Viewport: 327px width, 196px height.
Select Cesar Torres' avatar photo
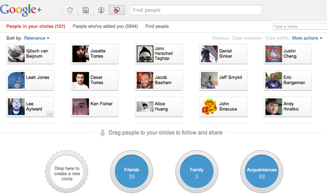click(81, 81)
